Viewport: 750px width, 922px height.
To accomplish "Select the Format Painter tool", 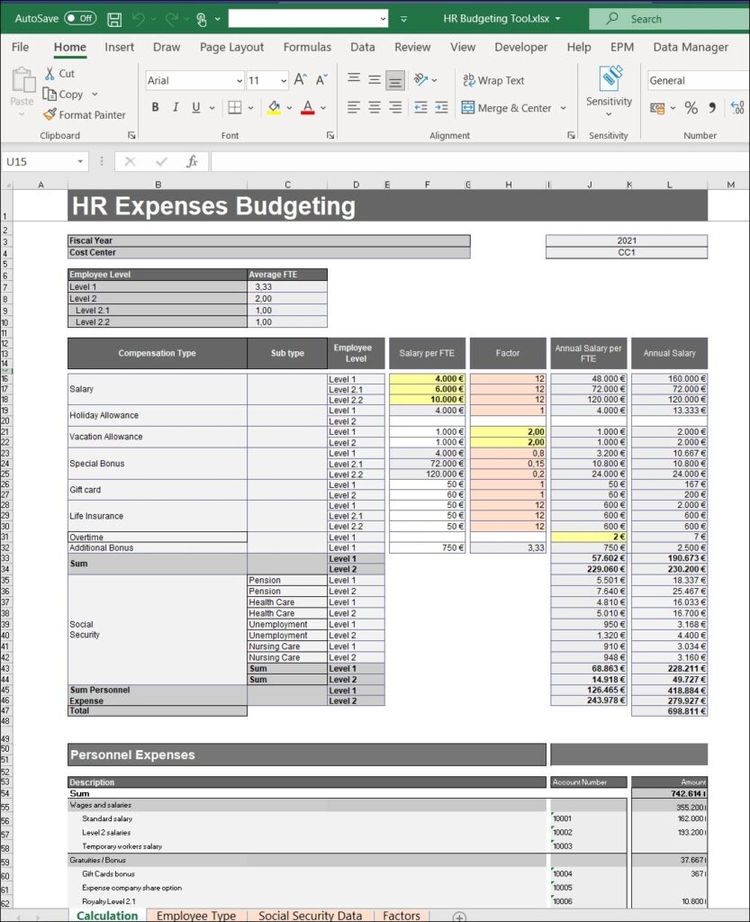I will (x=86, y=114).
